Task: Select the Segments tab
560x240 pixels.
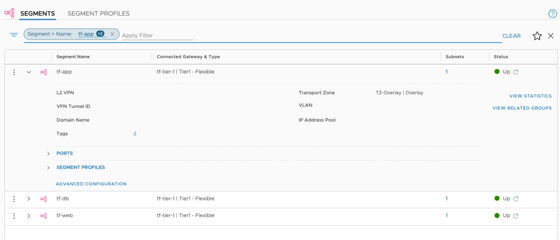Action: click(x=37, y=13)
